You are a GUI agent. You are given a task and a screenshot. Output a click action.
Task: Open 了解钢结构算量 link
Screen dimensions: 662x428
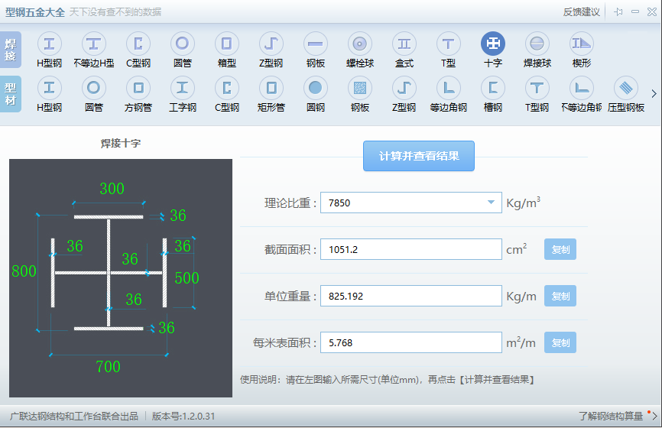click(x=611, y=417)
